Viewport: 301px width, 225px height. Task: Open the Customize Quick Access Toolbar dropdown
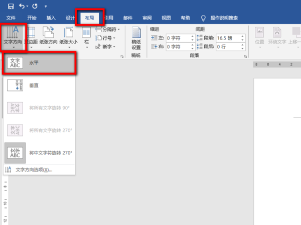click(x=46, y=6)
